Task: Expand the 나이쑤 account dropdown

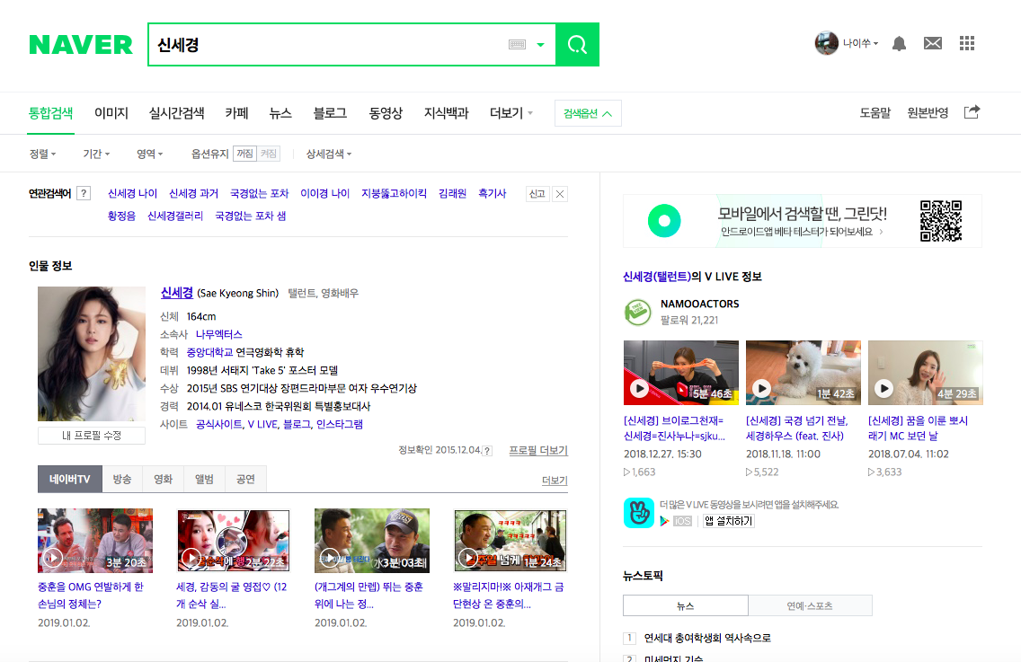Action: tap(861, 44)
